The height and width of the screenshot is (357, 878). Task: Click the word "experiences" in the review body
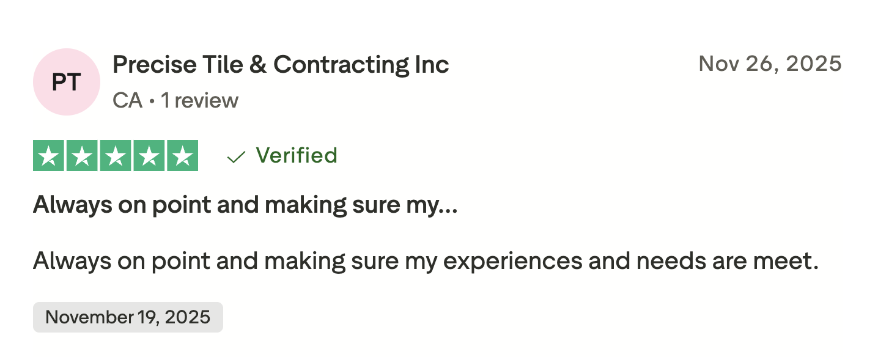click(x=511, y=262)
